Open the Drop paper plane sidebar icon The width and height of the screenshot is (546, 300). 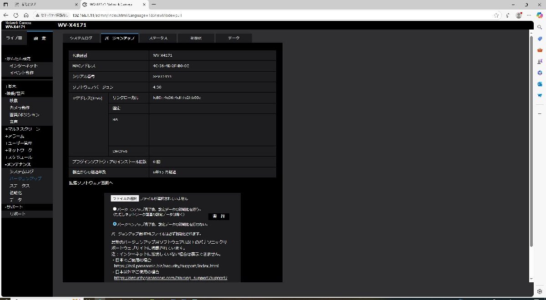point(540,95)
